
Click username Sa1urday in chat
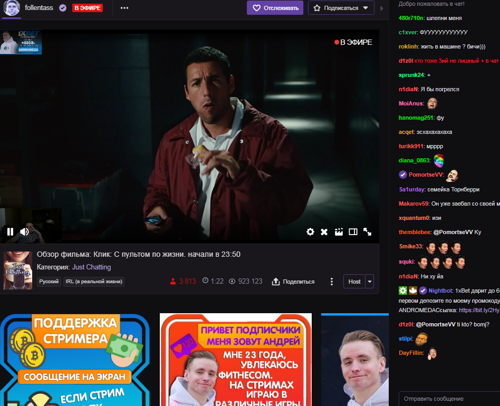click(x=412, y=189)
